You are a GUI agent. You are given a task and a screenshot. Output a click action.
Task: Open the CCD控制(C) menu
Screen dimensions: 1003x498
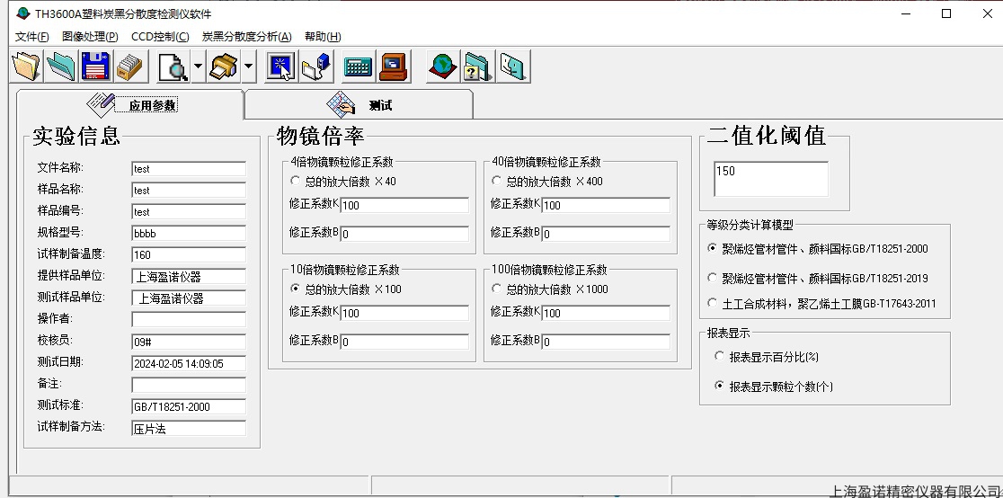(x=160, y=37)
